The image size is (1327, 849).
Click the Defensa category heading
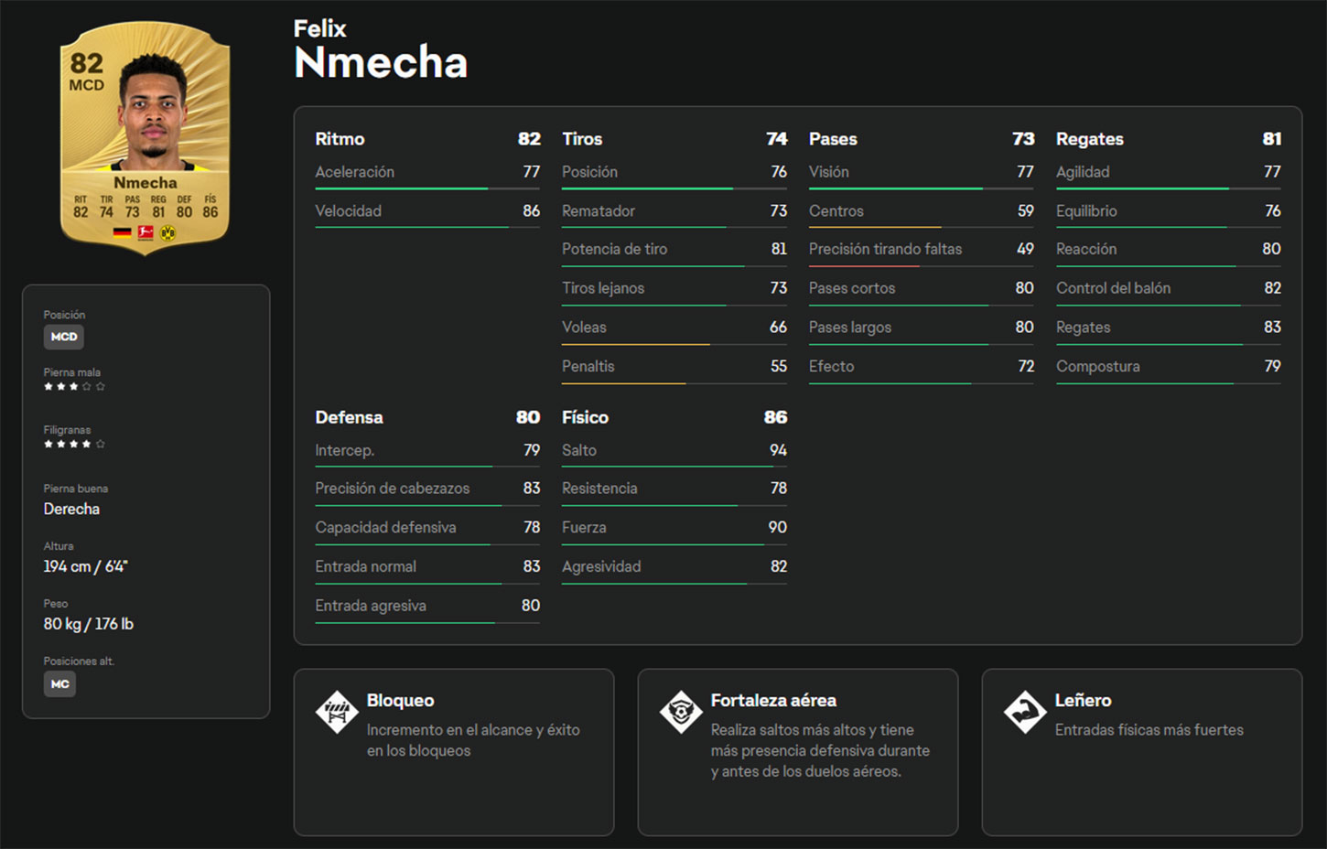point(349,417)
